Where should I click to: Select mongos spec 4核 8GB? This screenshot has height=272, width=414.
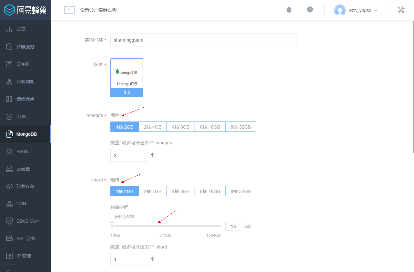point(181,127)
